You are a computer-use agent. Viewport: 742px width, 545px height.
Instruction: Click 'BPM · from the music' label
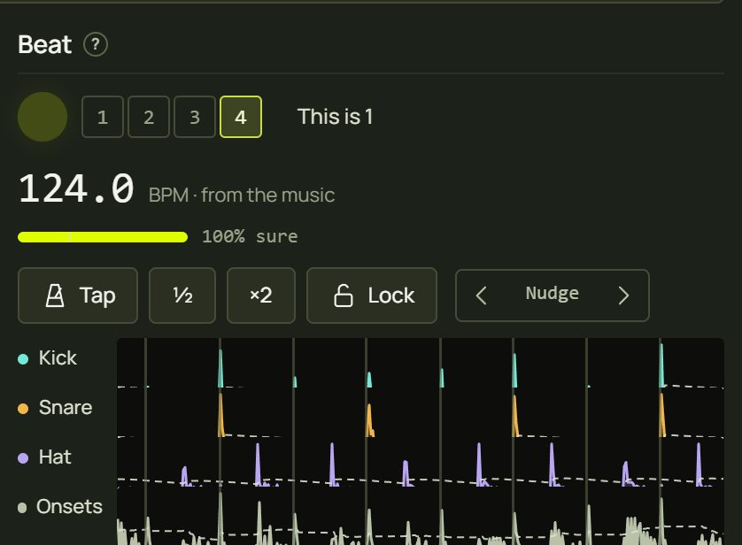242,196
